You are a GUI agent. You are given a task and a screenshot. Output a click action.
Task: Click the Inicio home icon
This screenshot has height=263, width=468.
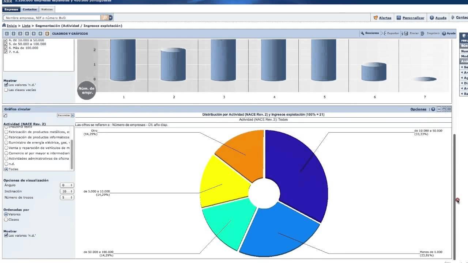pyautogui.click(x=4, y=26)
